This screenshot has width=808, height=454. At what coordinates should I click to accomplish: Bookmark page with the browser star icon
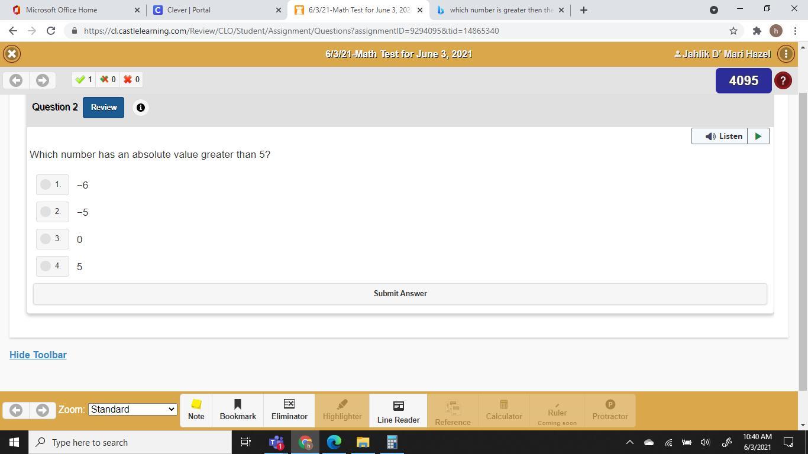(733, 31)
